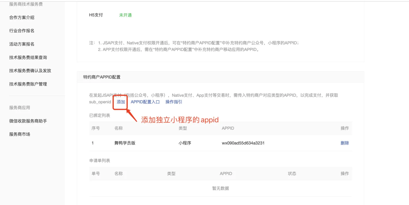Click the 序号 column header in bound list

(96, 128)
